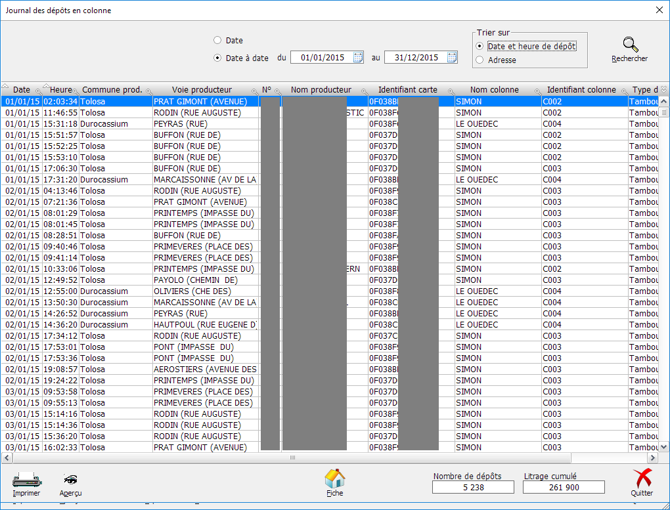The height and width of the screenshot is (510, 670).
Task: Select Date et heure de dépôt sorting
Action: [480, 47]
